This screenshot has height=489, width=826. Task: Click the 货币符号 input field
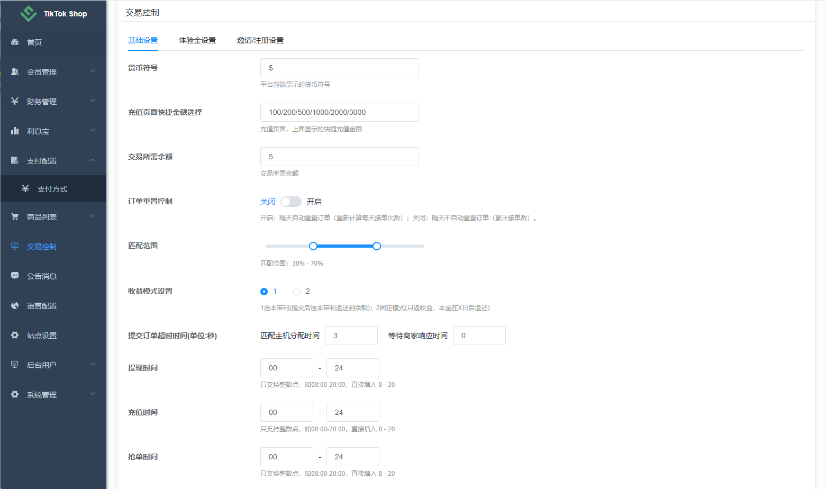340,68
